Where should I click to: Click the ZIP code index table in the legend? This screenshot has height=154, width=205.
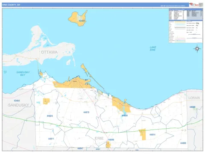(186, 15)
